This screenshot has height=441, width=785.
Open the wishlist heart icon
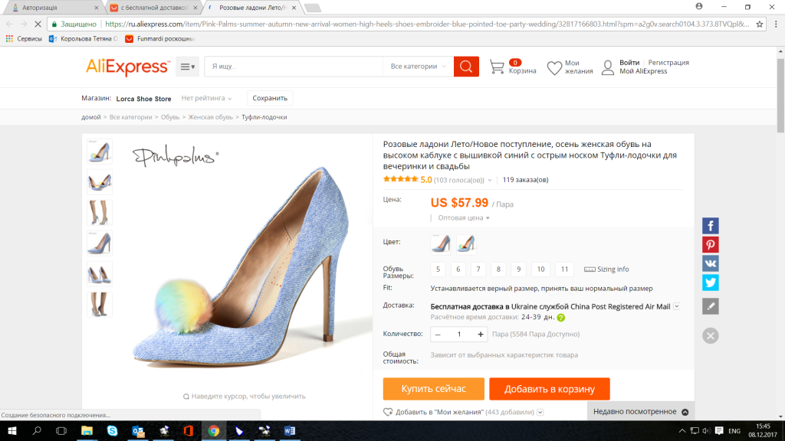(555, 67)
